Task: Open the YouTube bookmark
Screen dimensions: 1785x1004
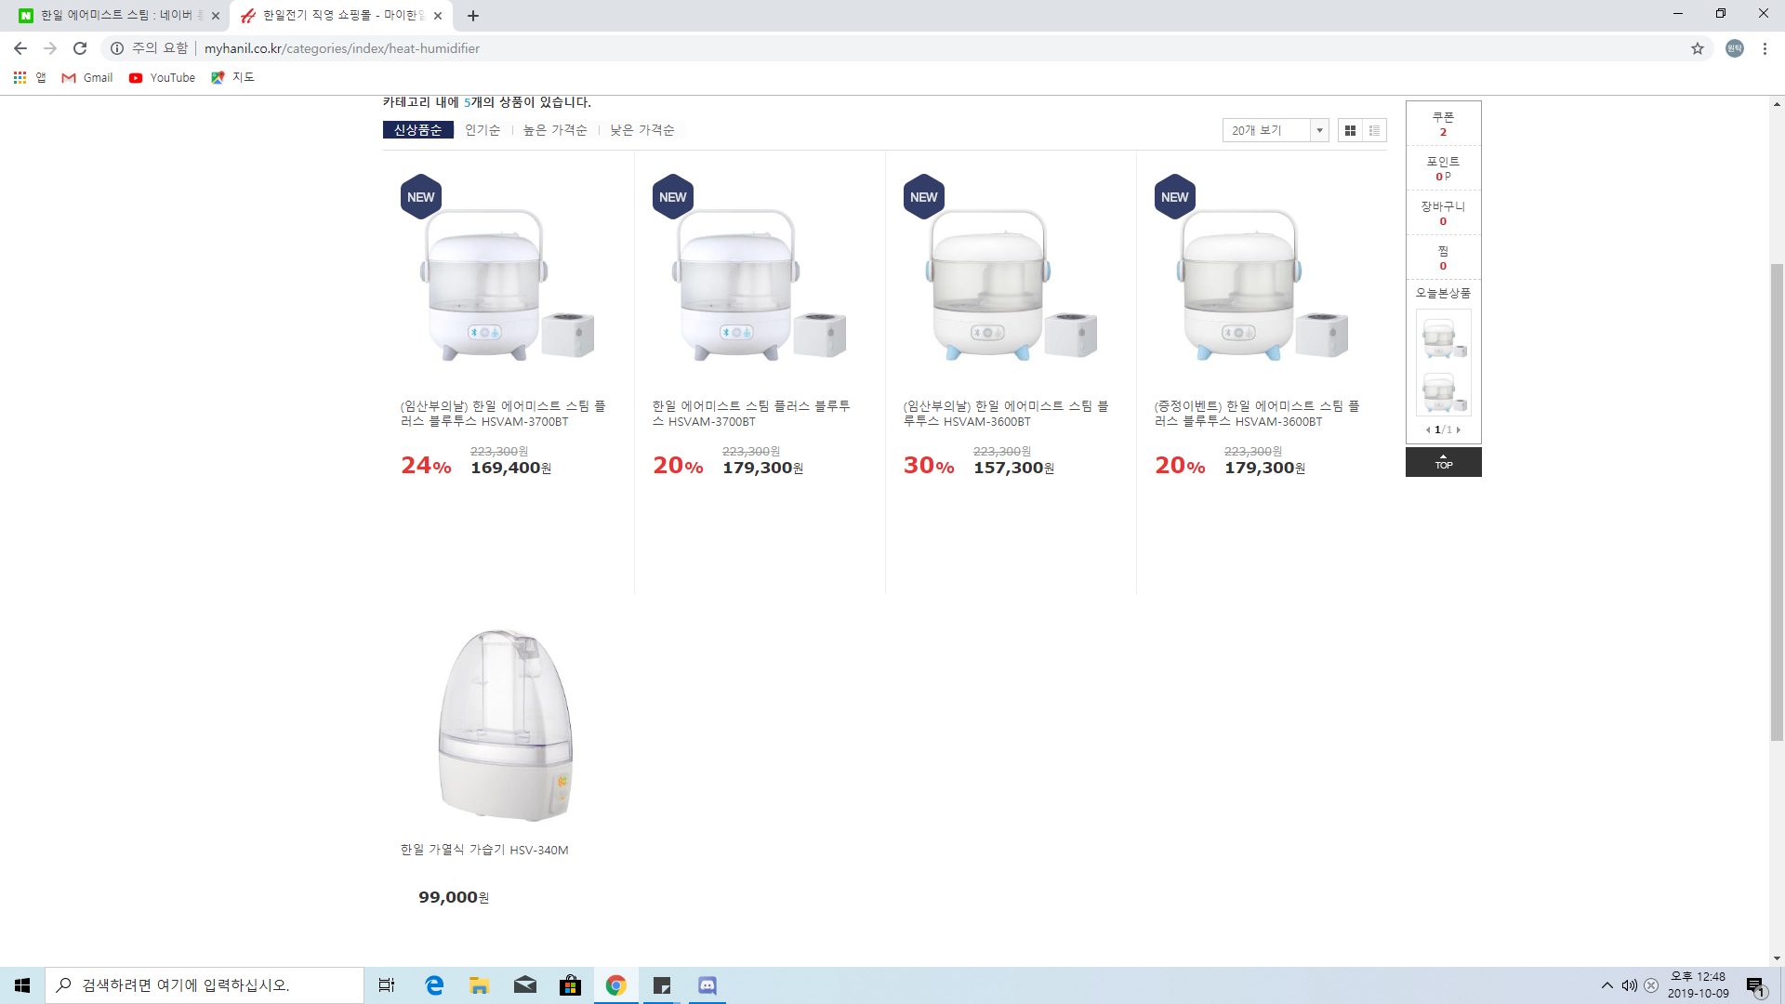Action: [163, 78]
